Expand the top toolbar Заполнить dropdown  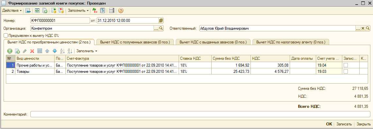tap(78, 10)
